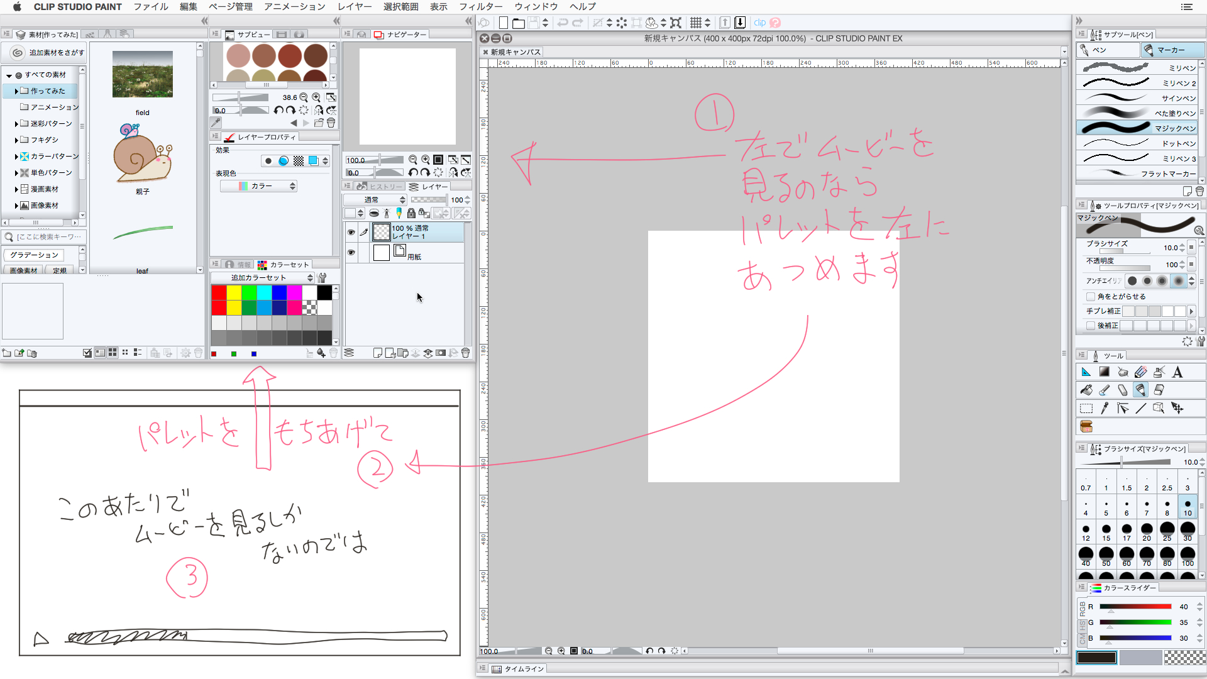The image size is (1207, 679).
Task: Toggle visibility of the 用紙 layer
Action: coord(351,253)
